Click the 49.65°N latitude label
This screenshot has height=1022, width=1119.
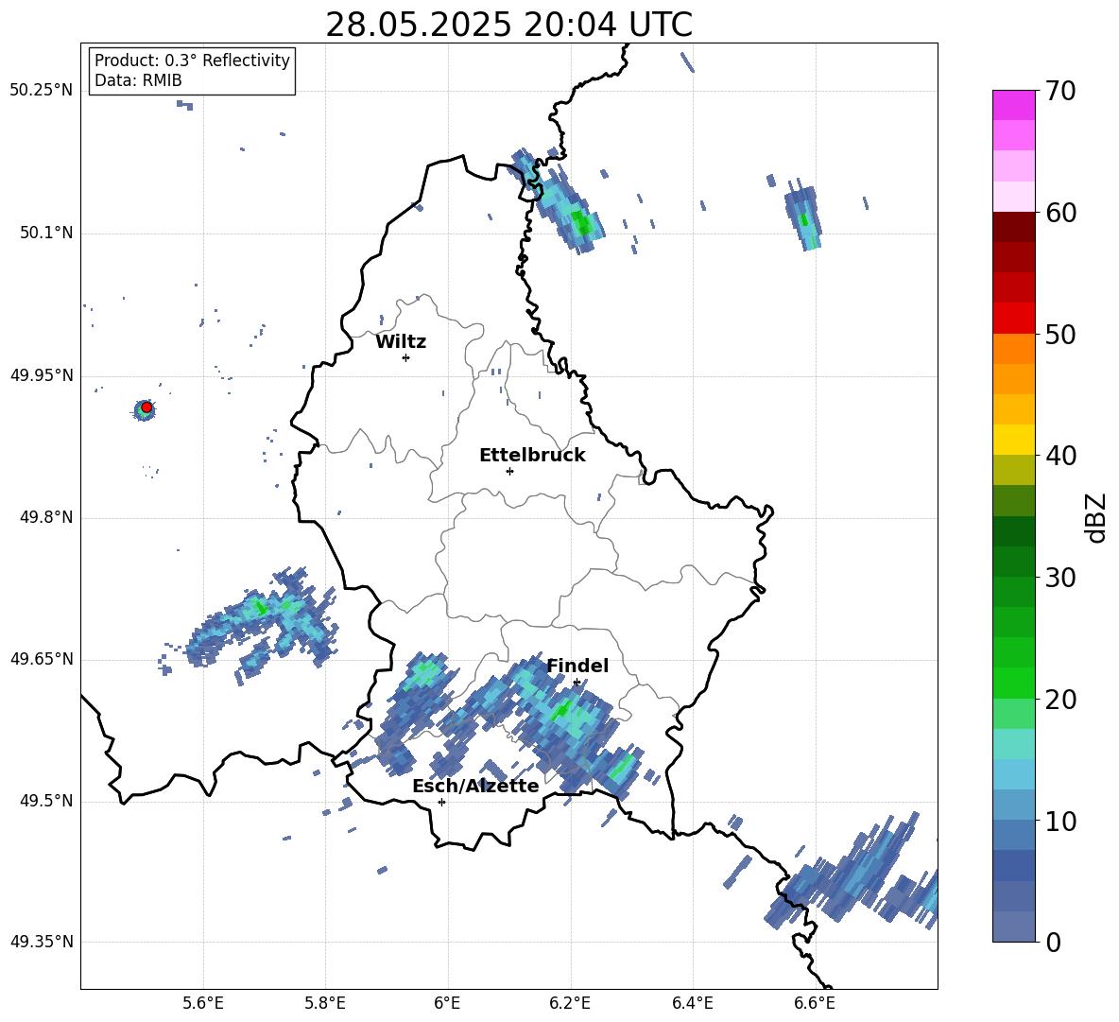click(41, 659)
